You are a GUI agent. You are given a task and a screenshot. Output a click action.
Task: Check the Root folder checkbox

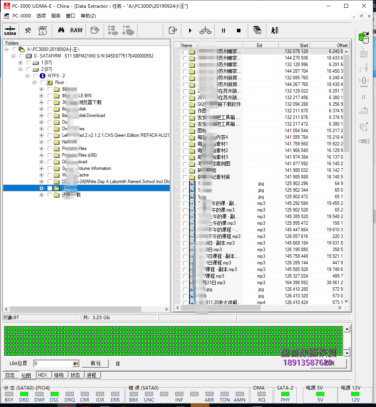pos(43,82)
